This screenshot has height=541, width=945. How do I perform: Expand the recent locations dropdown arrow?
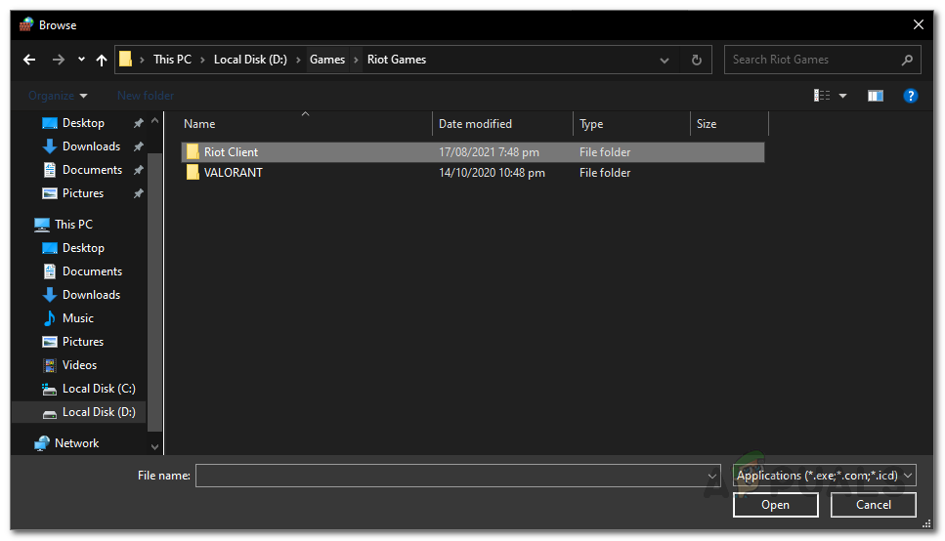pos(81,60)
